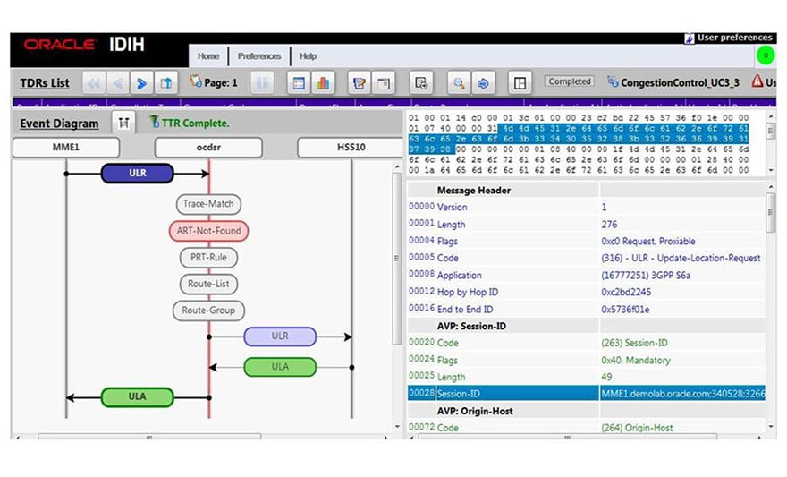Click the greyed pause columns toolbar icon
787x477 pixels.
pos(263,83)
